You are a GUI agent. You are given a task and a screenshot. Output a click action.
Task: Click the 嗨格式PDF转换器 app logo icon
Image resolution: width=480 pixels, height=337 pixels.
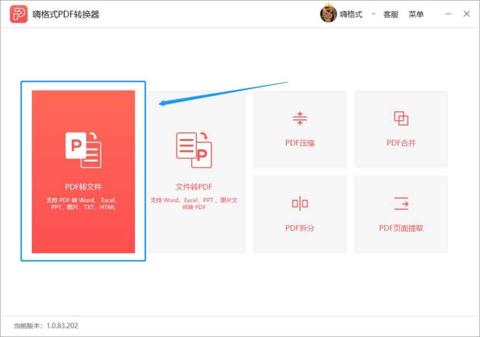click(x=18, y=14)
